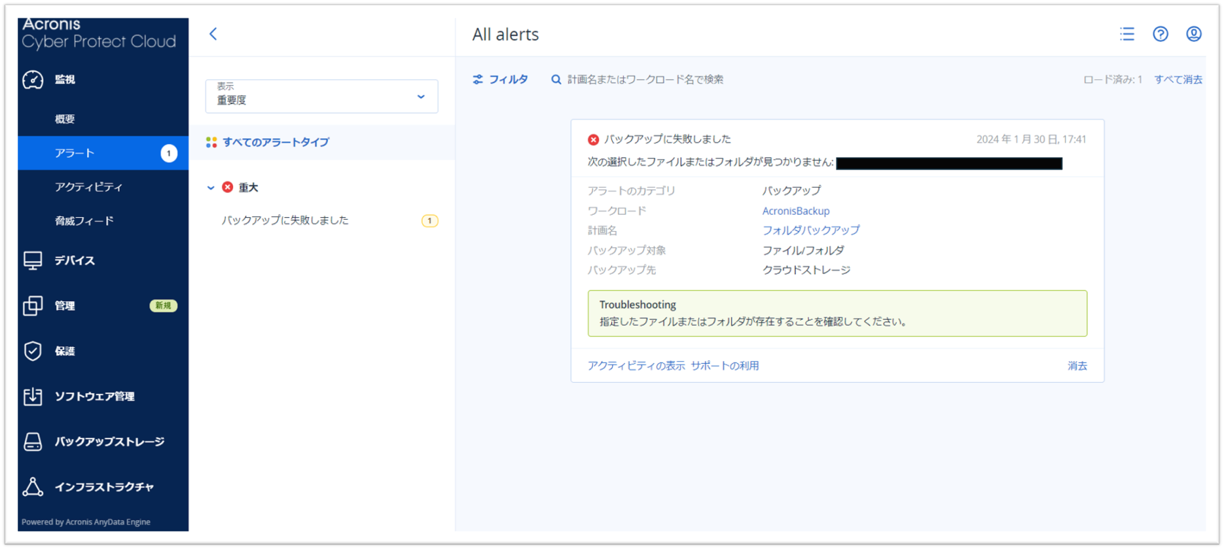Click the plan or workload search field
This screenshot has height=549, width=1224.
pyautogui.click(x=645, y=79)
